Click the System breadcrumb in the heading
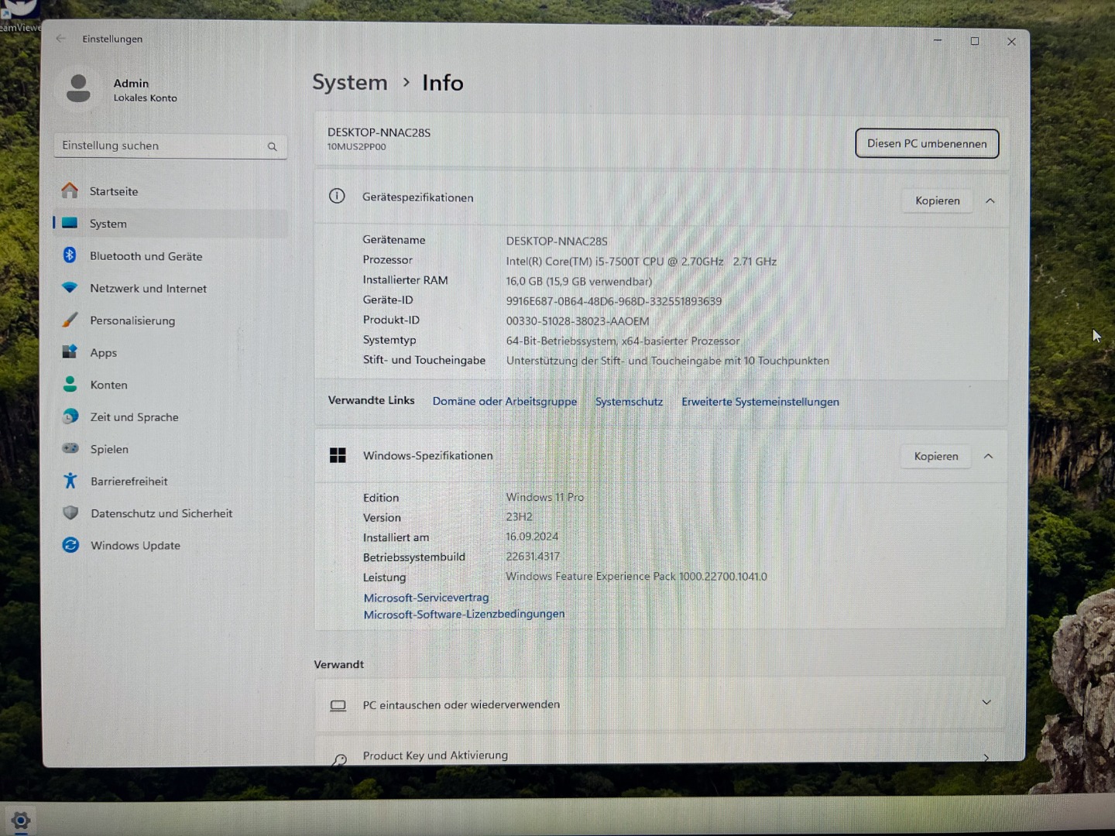The image size is (1115, 836). pyautogui.click(x=350, y=83)
